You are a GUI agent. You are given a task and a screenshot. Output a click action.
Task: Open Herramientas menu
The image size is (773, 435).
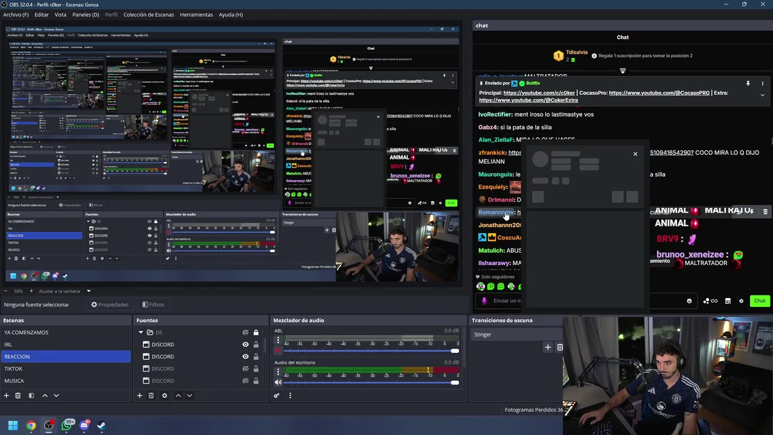(196, 14)
